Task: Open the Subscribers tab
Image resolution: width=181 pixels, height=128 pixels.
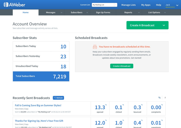Action: (x=77, y=12)
